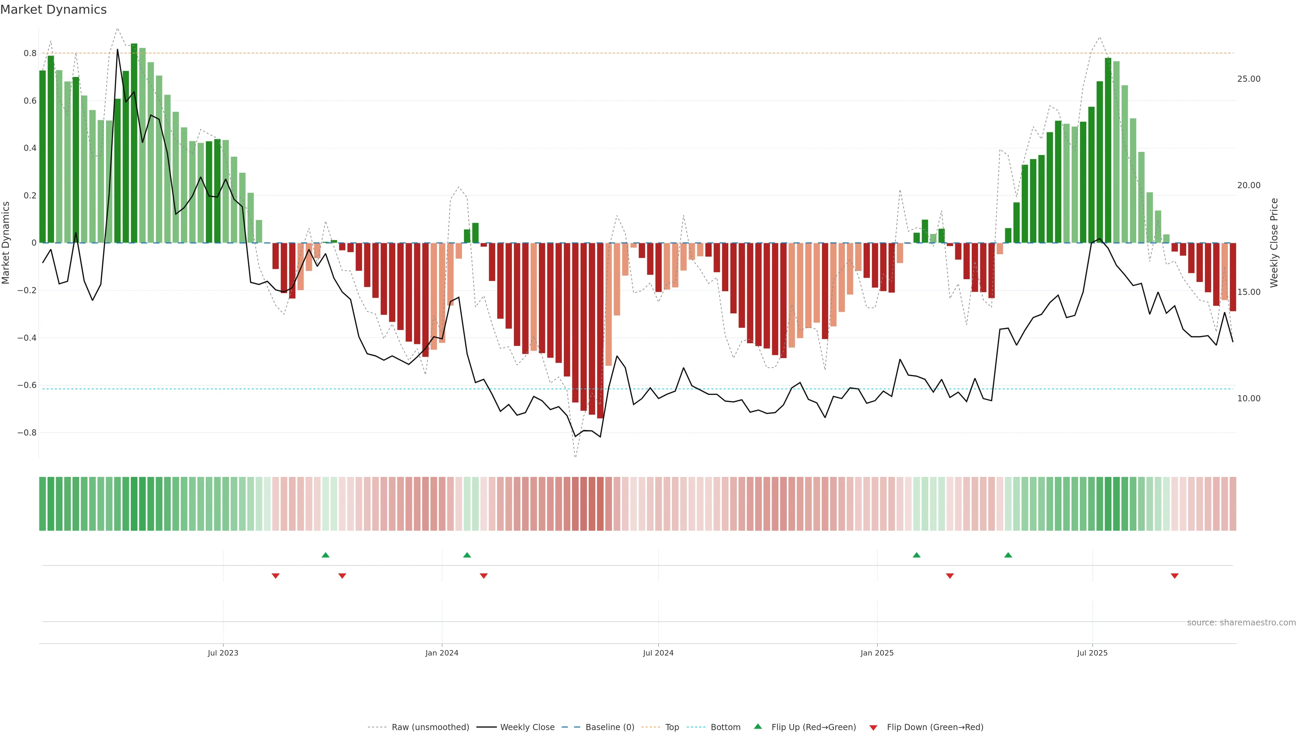Viewport: 1313px width, 739px height.
Task: Click the leftmost green Flip Up triangle marker
Action: (x=326, y=555)
